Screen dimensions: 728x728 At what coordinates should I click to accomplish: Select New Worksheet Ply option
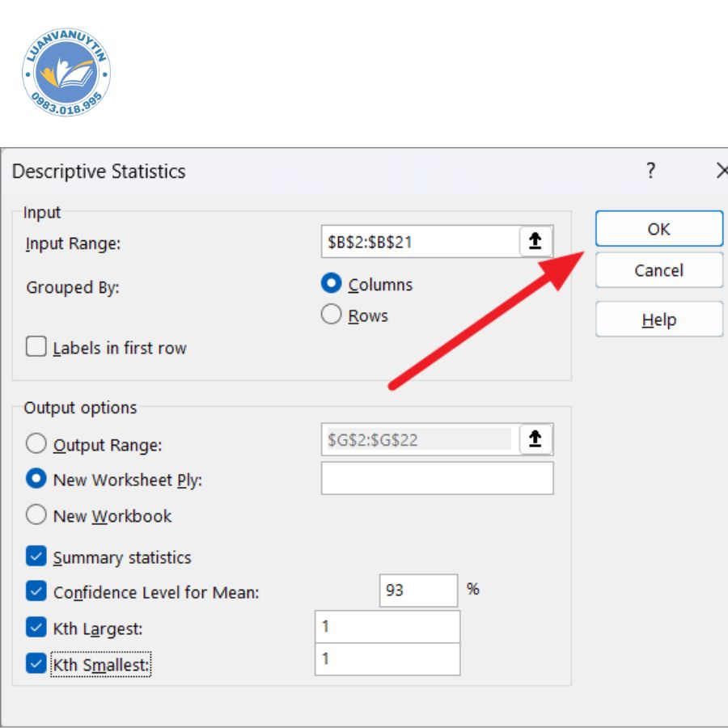(36, 480)
